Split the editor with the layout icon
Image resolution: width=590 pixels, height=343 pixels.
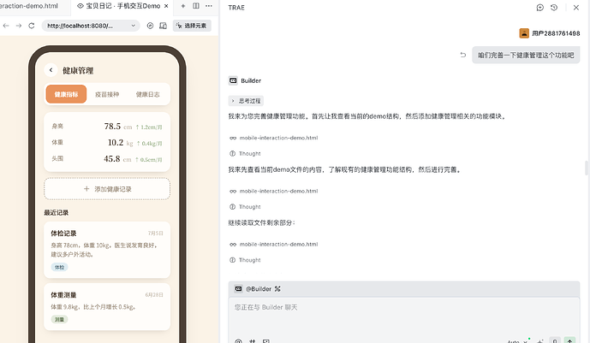pyautogui.click(x=196, y=6)
